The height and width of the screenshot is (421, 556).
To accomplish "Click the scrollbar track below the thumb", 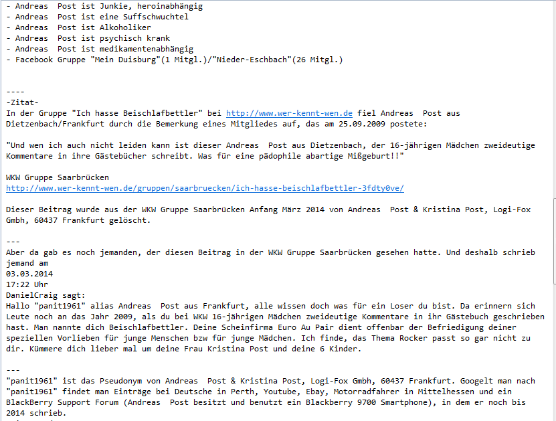I will point(554,351).
